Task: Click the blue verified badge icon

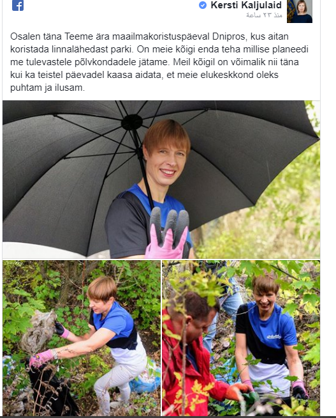Action: (203, 5)
